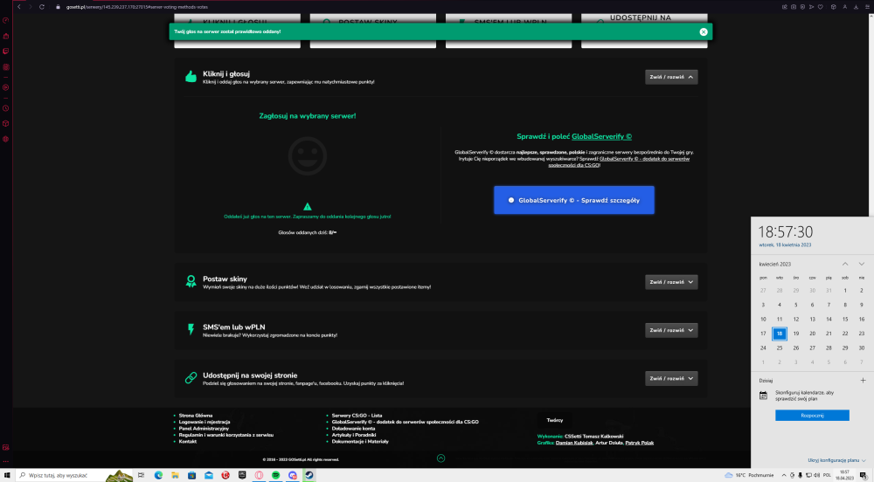Click the kwiecień 2023 month header
Viewport: 874px width, 482px height.
[x=774, y=264]
